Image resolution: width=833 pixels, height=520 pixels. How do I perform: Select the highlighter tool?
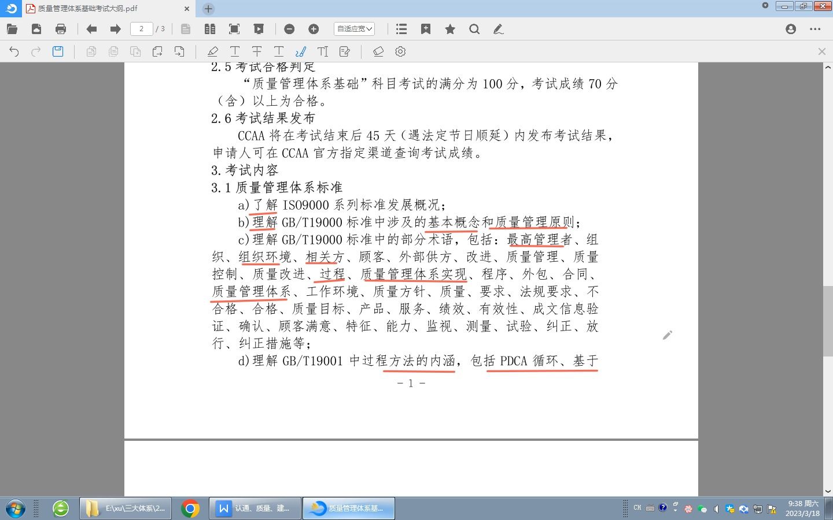(x=213, y=51)
